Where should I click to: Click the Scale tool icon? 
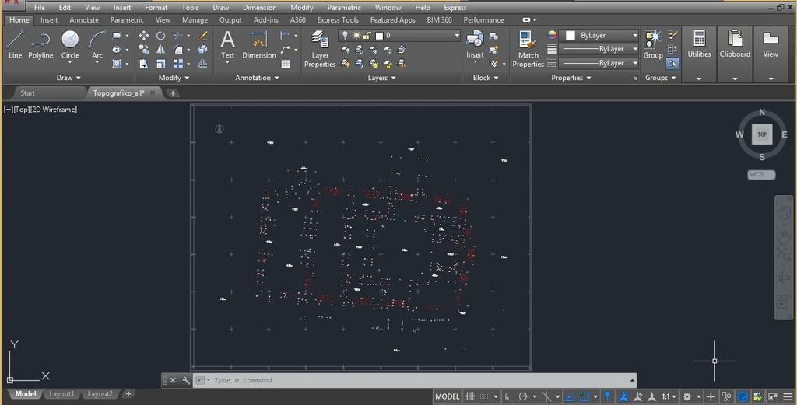click(160, 64)
